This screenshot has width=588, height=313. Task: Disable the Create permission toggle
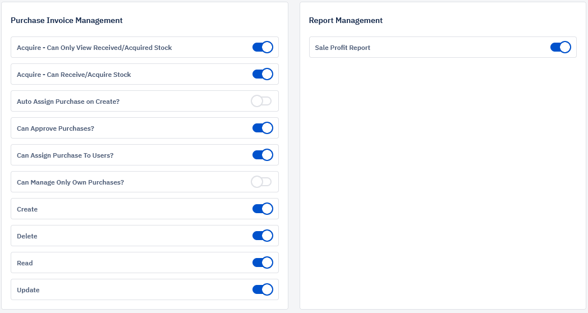click(x=263, y=209)
